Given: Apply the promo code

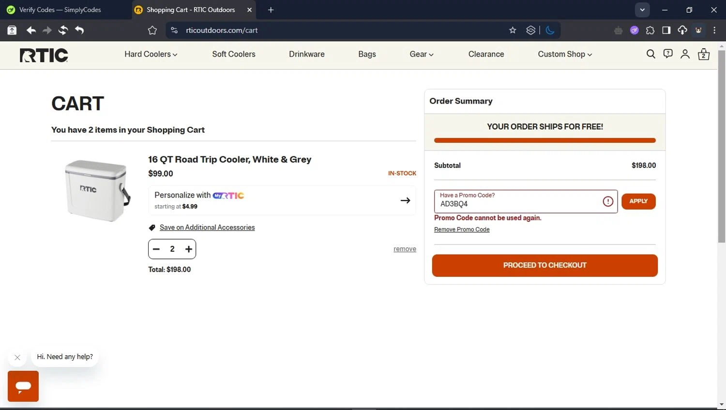Looking at the screenshot, I should tap(638, 201).
